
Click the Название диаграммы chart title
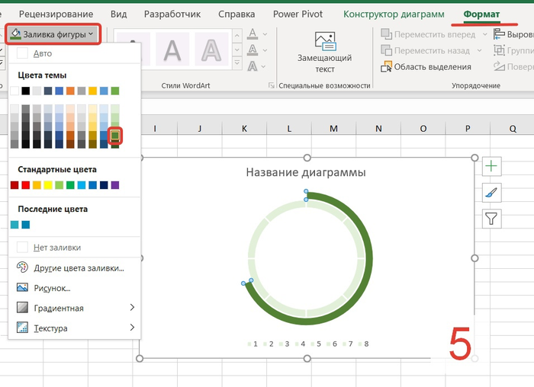coord(306,172)
